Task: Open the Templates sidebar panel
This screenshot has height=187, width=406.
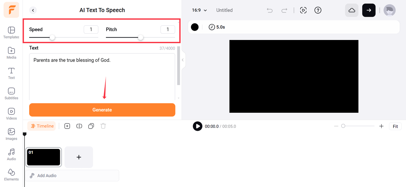Action: pyautogui.click(x=11, y=33)
